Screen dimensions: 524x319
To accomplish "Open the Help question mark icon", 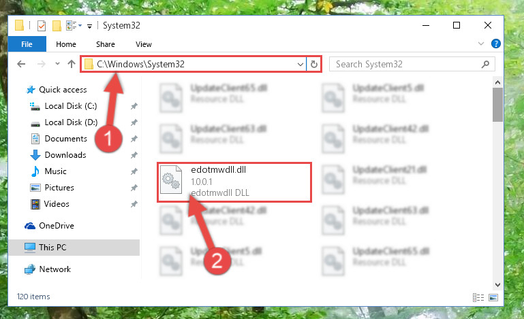I will click(495, 44).
